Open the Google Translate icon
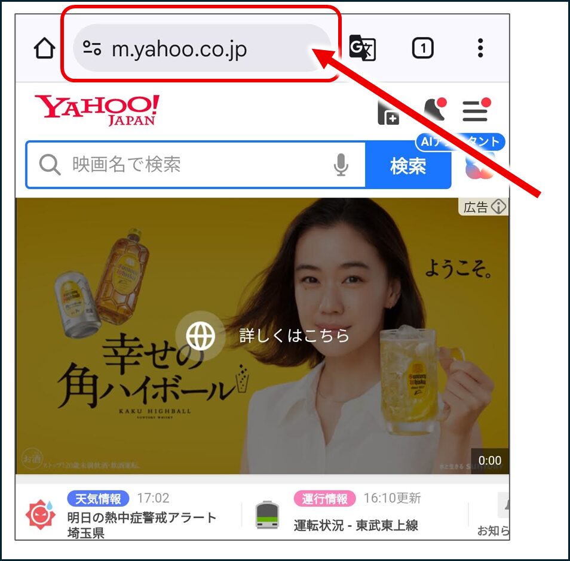Viewport: 570px width, 561px height. 362,48
